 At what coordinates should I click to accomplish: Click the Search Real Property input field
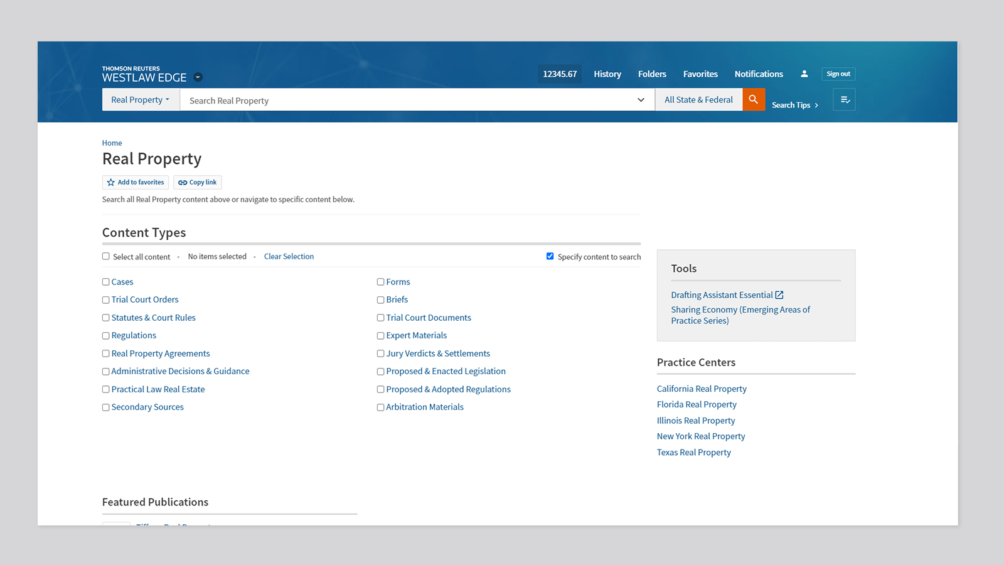(408, 100)
